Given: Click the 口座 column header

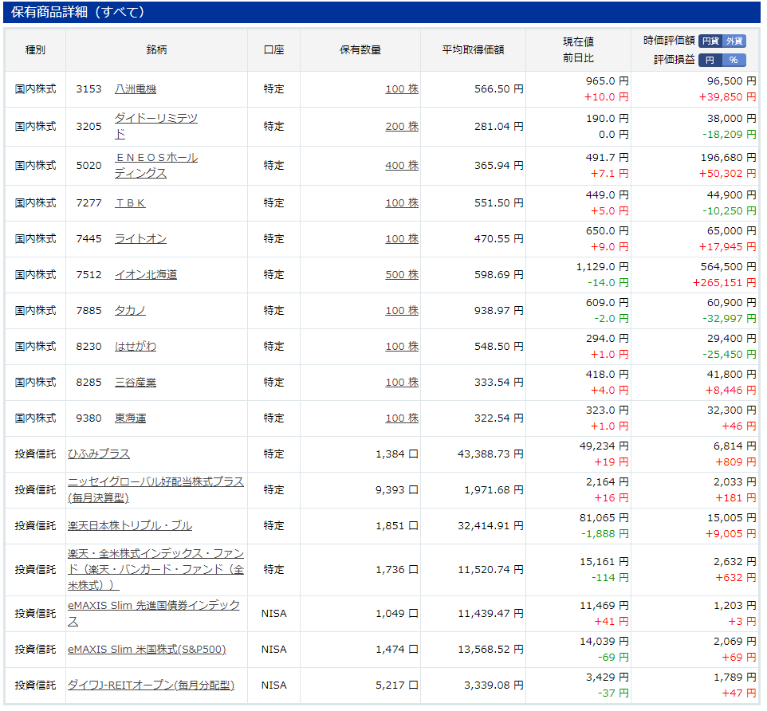Looking at the screenshot, I should coord(274,50).
